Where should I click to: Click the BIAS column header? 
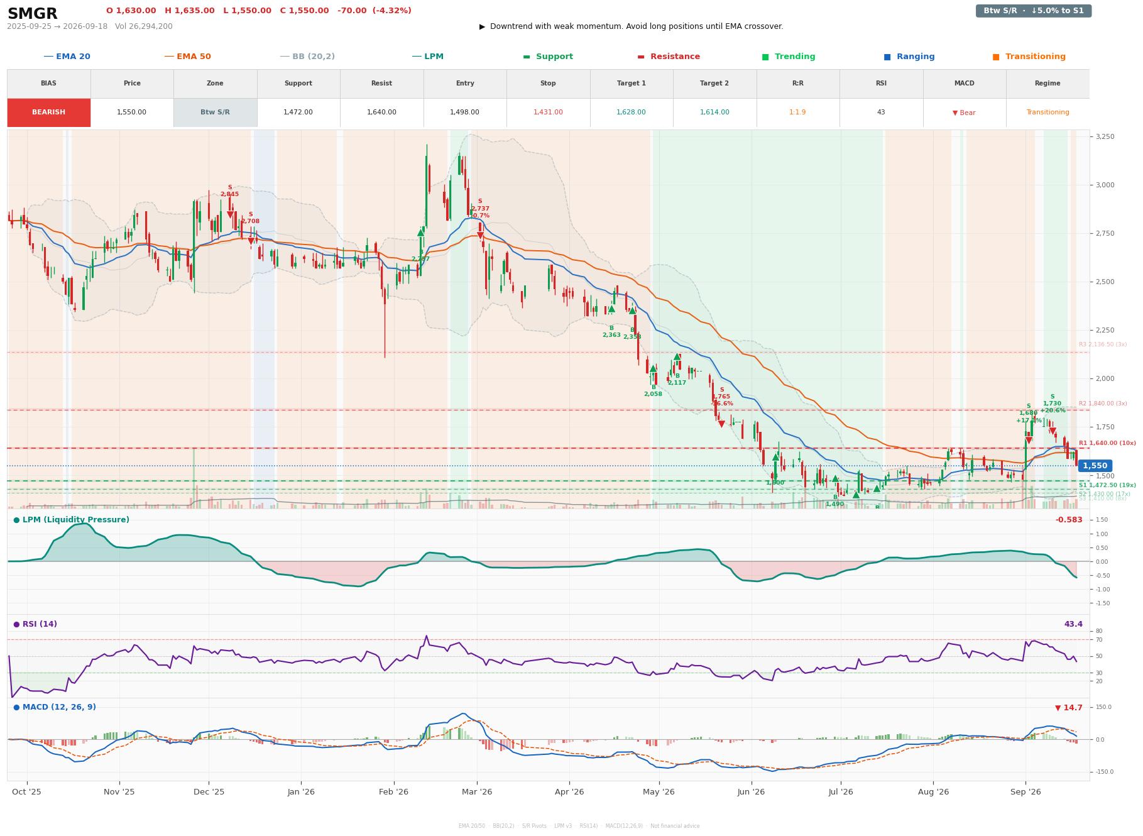(x=49, y=84)
